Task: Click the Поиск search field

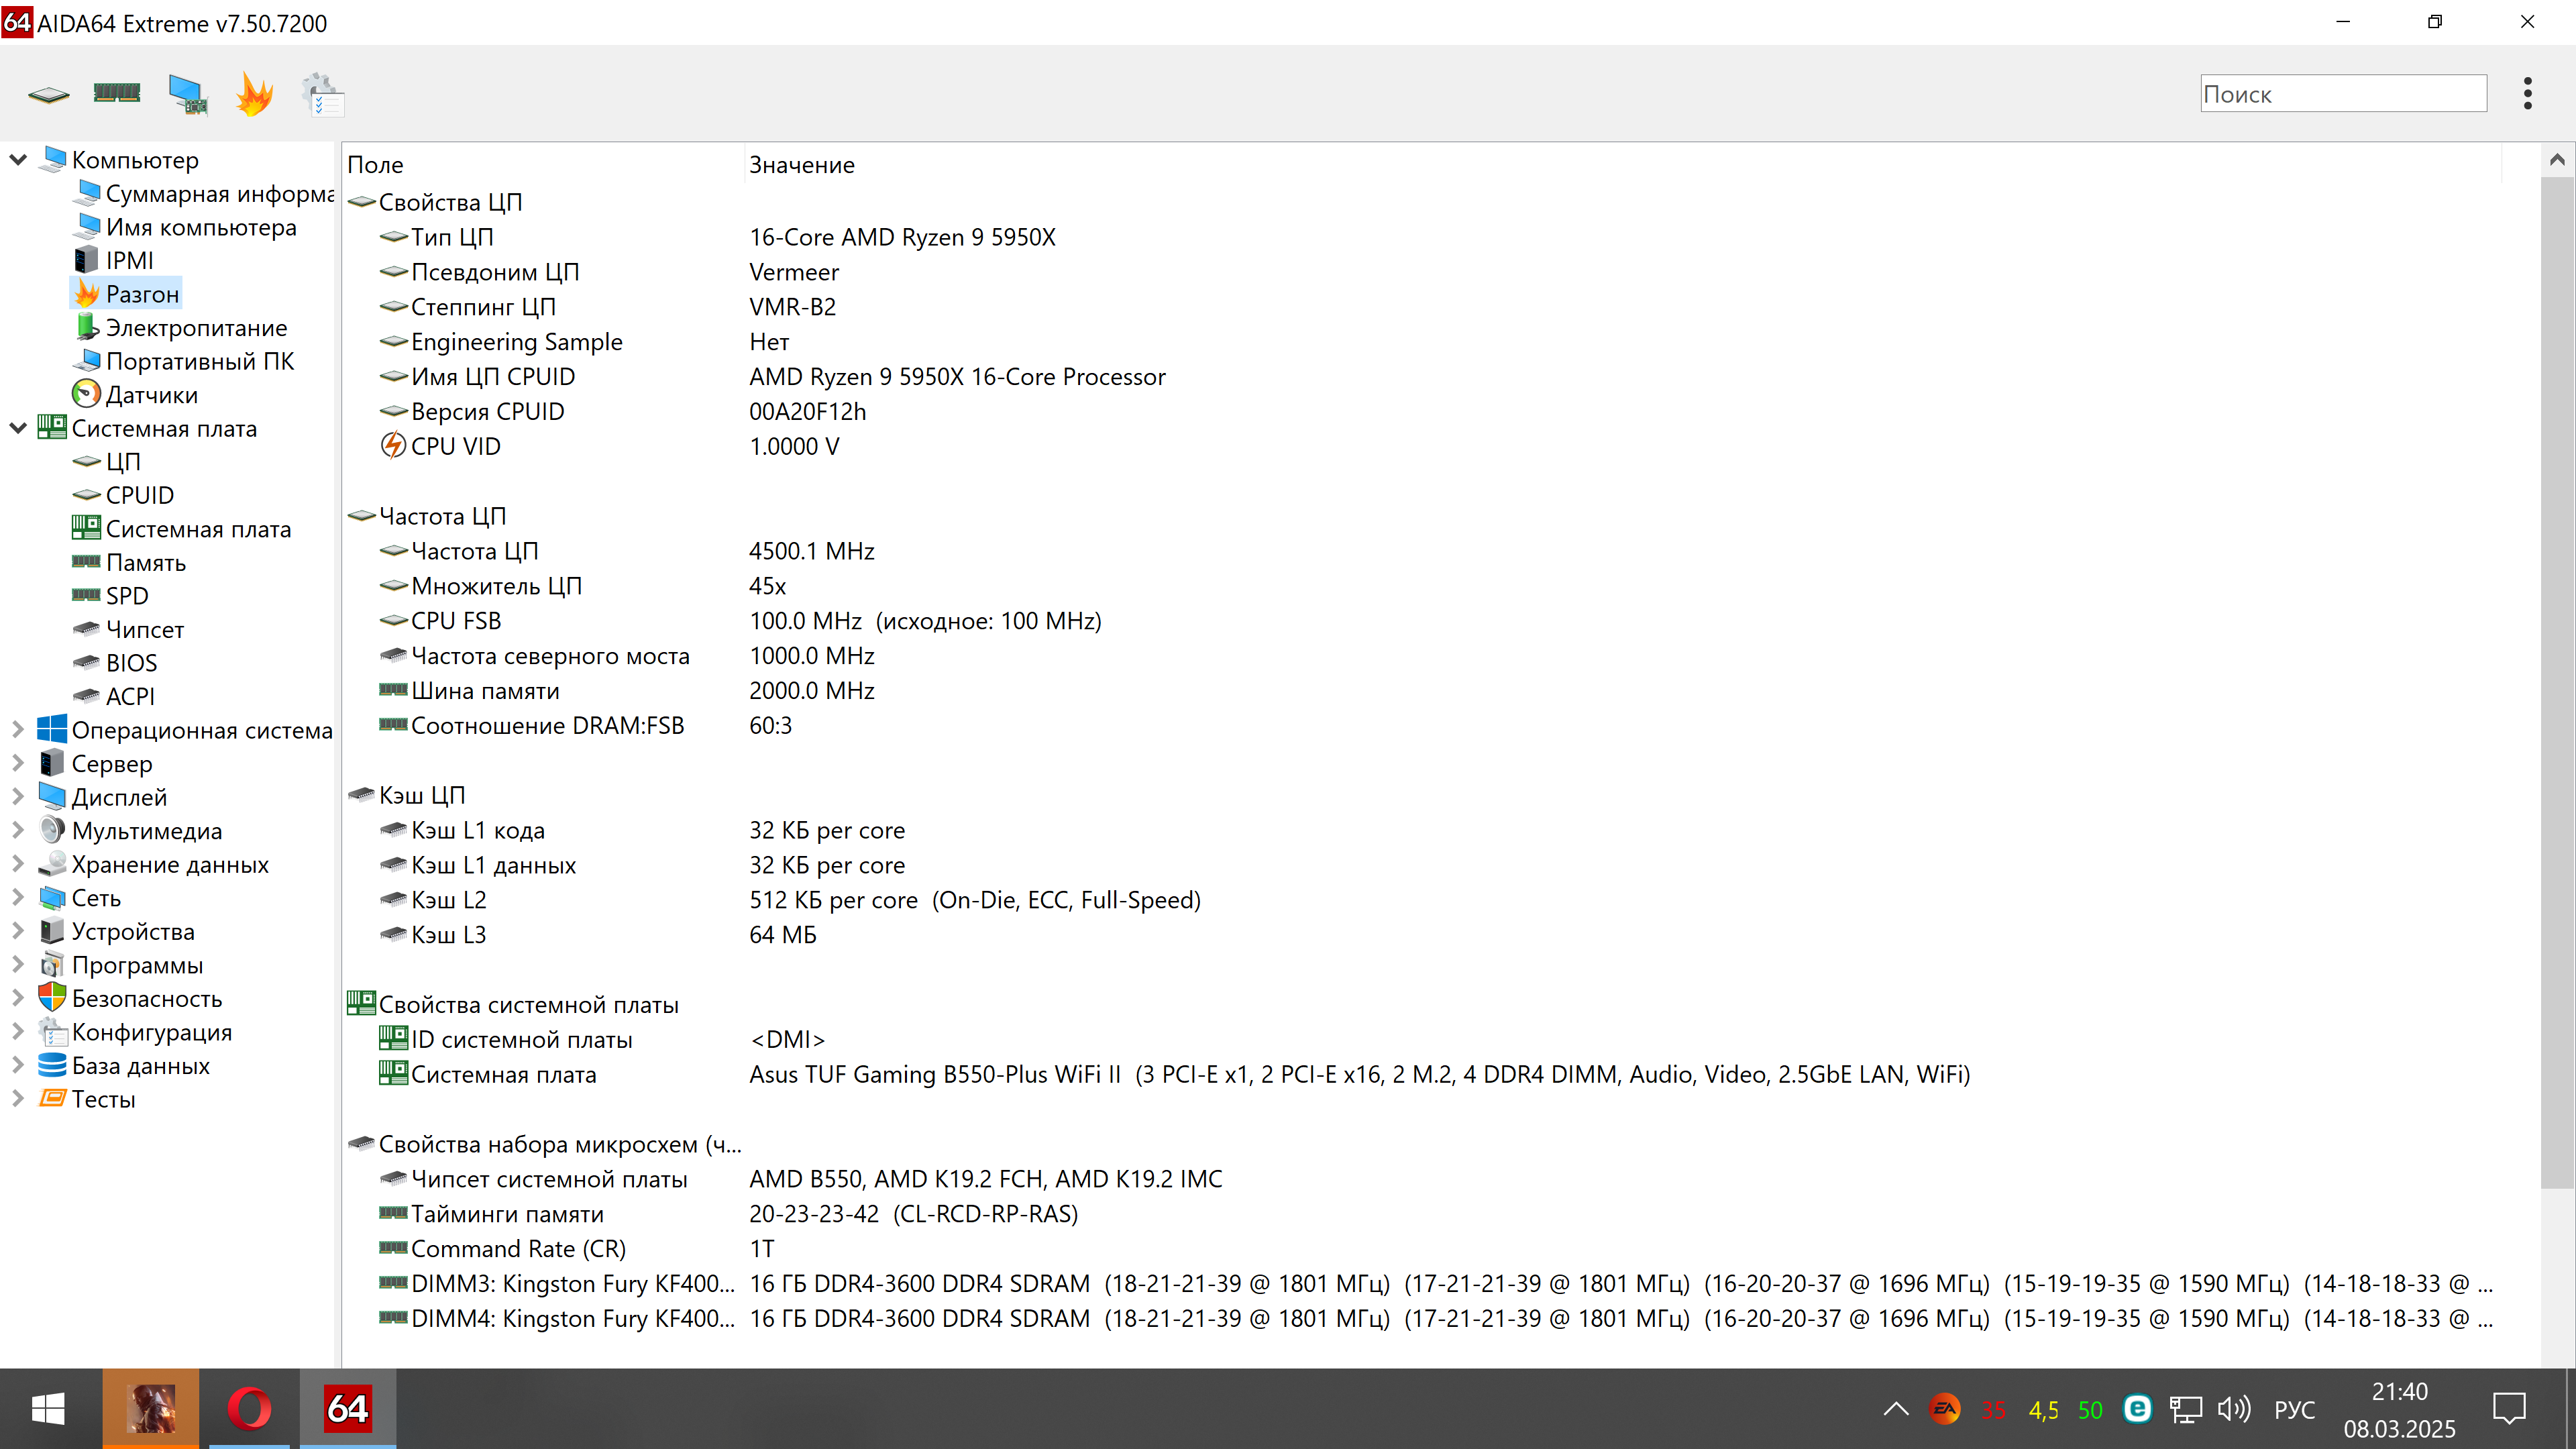Action: (2342, 94)
